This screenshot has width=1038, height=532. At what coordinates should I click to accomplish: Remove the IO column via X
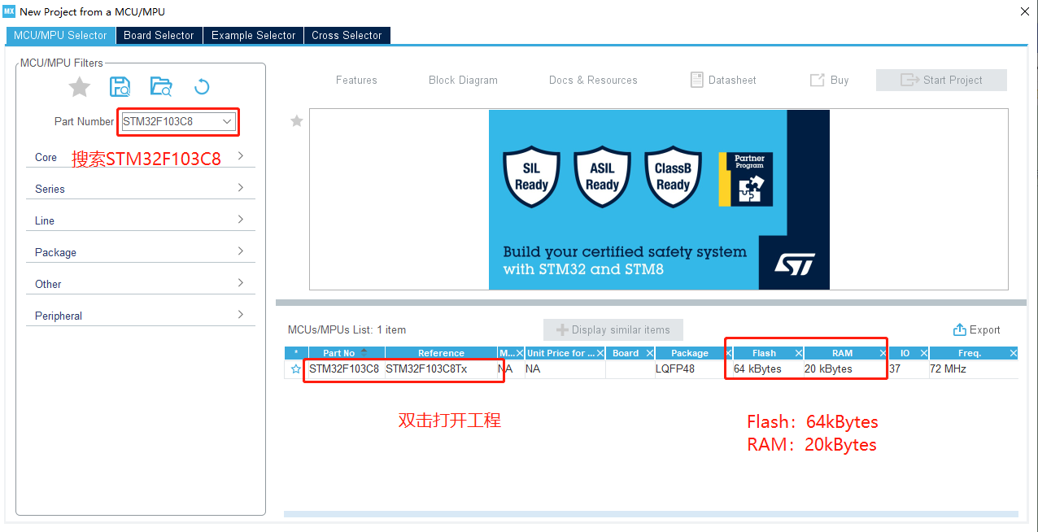923,353
